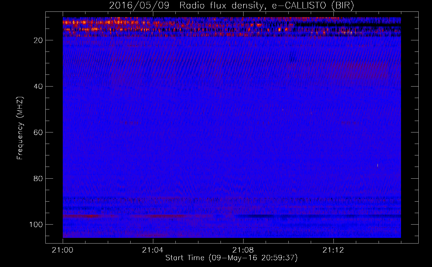Click the 21:00 time tick label
The image size is (432, 267).
[x=63, y=250]
